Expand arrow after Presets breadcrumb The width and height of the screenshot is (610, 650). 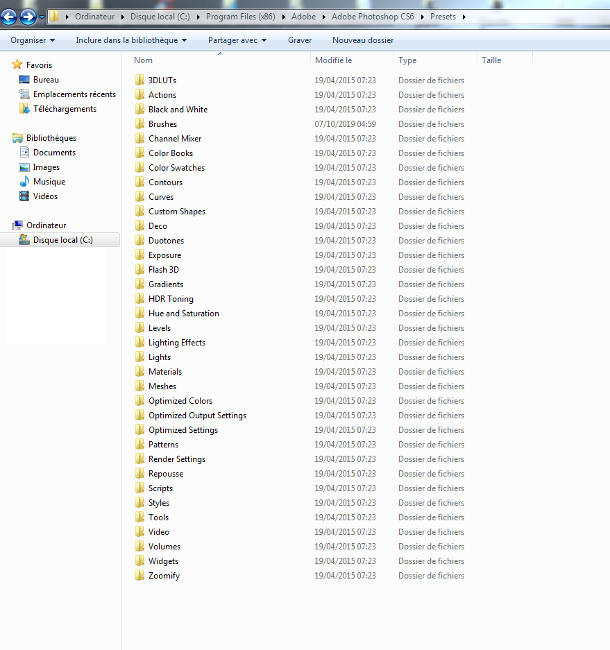click(x=464, y=17)
